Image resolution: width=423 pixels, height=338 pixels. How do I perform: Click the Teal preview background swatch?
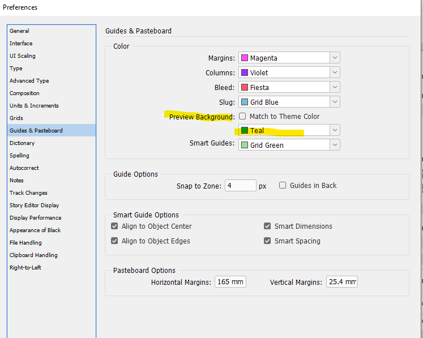(245, 130)
